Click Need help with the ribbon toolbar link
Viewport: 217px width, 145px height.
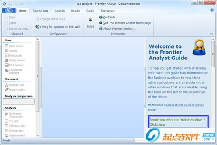178,122
